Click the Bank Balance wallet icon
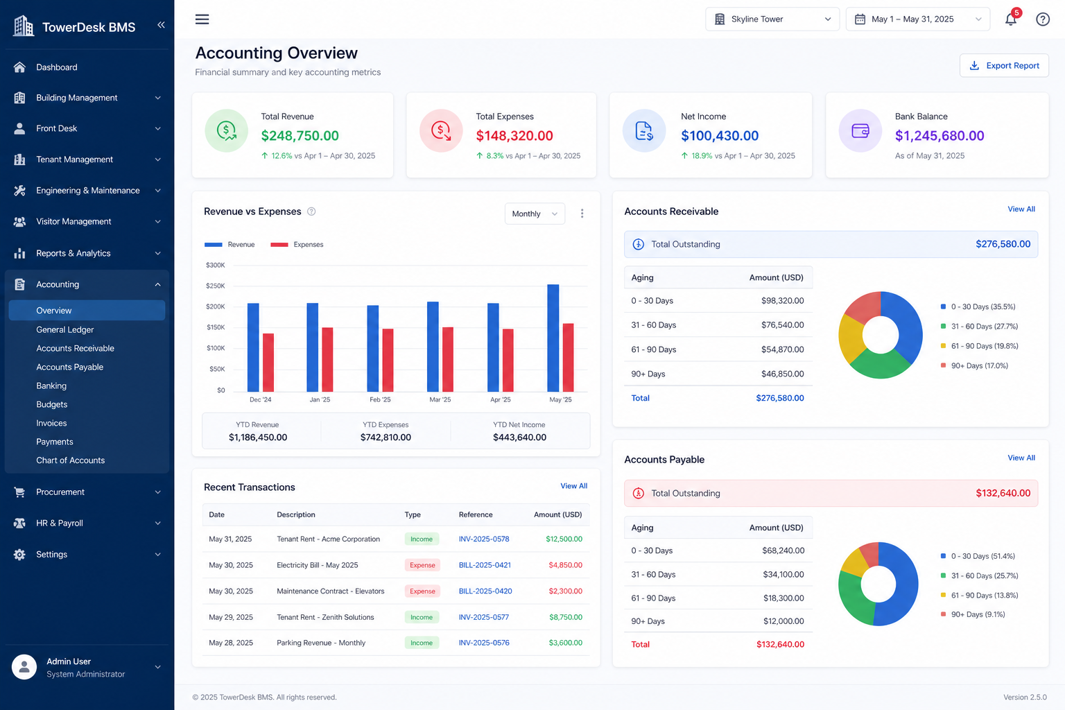The height and width of the screenshot is (710, 1065). tap(860, 130)
